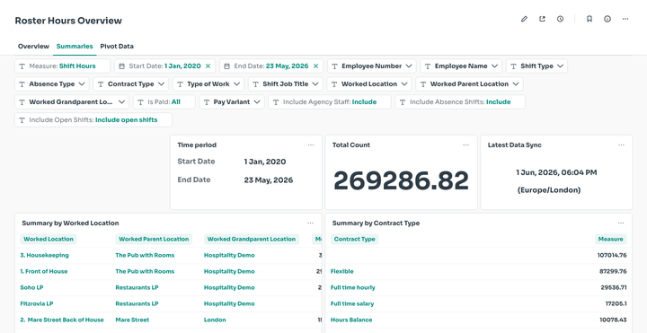Image resolution: width=647 pixels, height=333 pixels.
Task: Open the Include Absence Shifts filter
Action: [460, 101]
